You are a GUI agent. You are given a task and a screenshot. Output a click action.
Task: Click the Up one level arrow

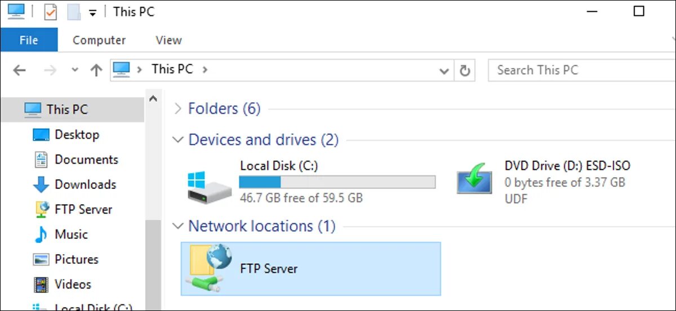pos(96,70)
